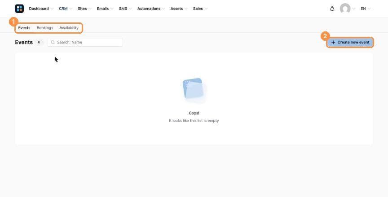Open the Sites menu
Viewport: 388px width, 197px height.
(x=82, y=9)
